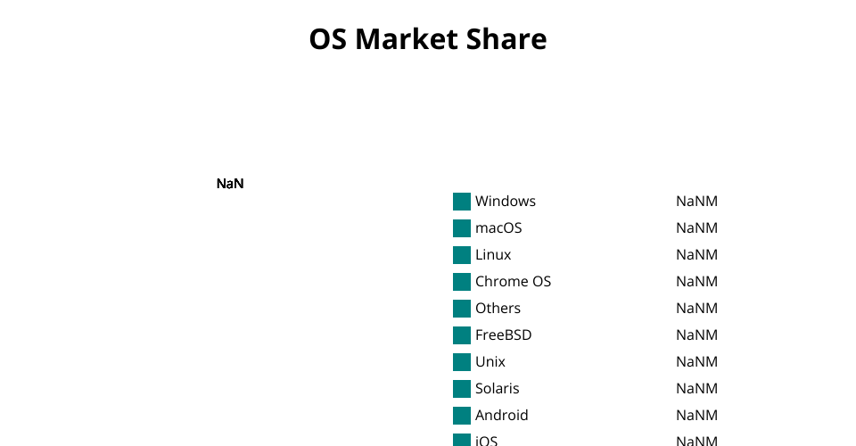This screenshot has width=856, height=446.
Task: Click the FreeBSD legend color swatch
Action: tap(462, 335)
